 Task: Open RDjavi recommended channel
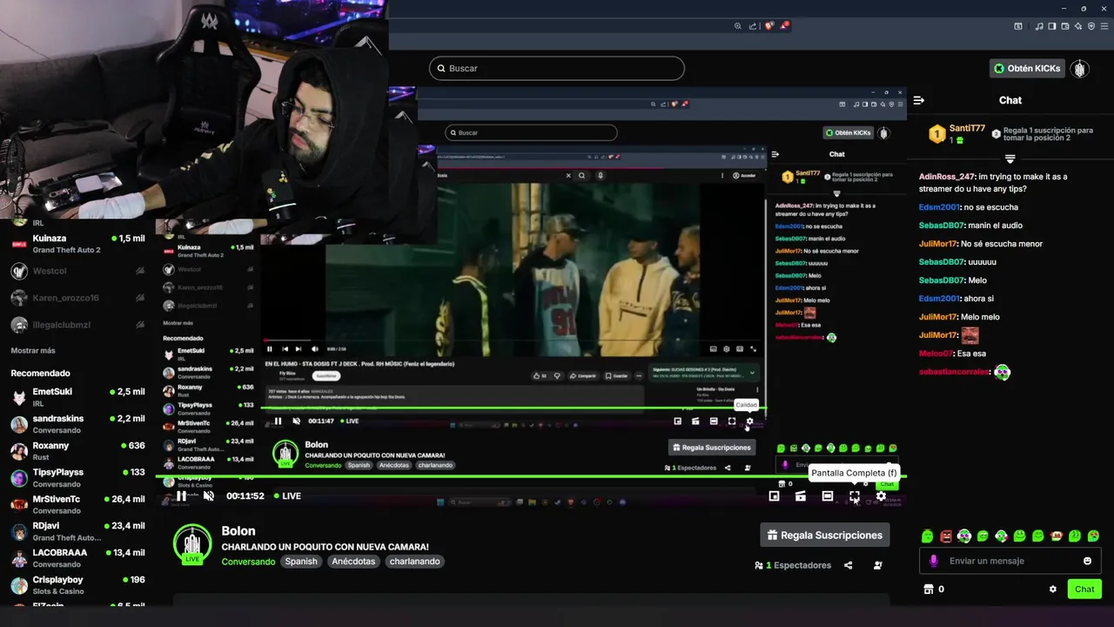(x=78, y=531)
